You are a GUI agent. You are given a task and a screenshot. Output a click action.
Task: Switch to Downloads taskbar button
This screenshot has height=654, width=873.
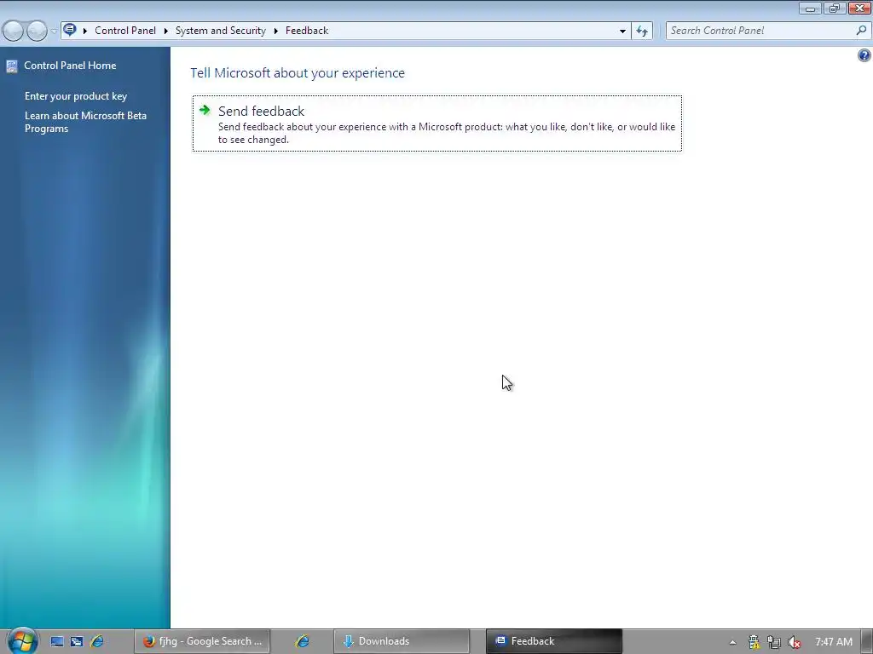(x=402, y=641)
